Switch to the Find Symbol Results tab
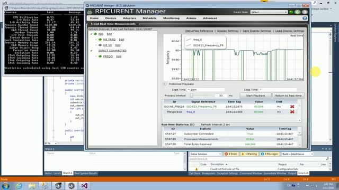 pyautogui.click(x=86, y=173)
